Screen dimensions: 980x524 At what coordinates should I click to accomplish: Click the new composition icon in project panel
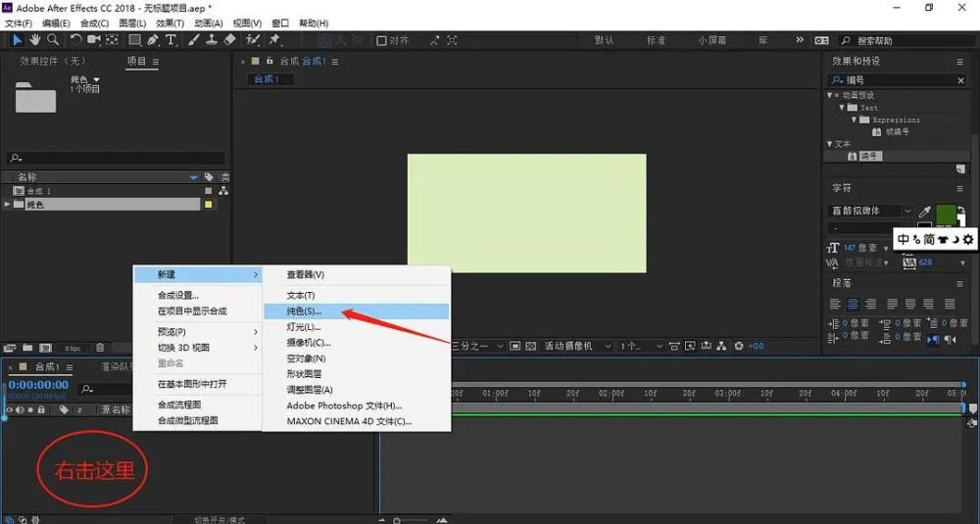[x=46, y=348]
